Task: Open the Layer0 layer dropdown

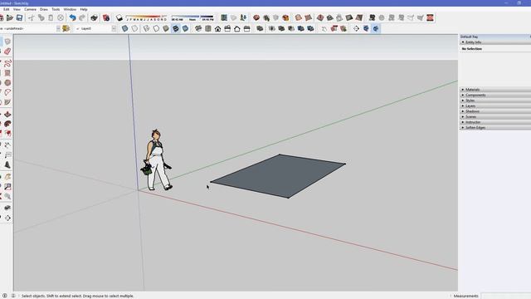Action: 114,28
